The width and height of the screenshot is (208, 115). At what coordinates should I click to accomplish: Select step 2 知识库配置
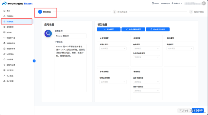tap(120, 12)
